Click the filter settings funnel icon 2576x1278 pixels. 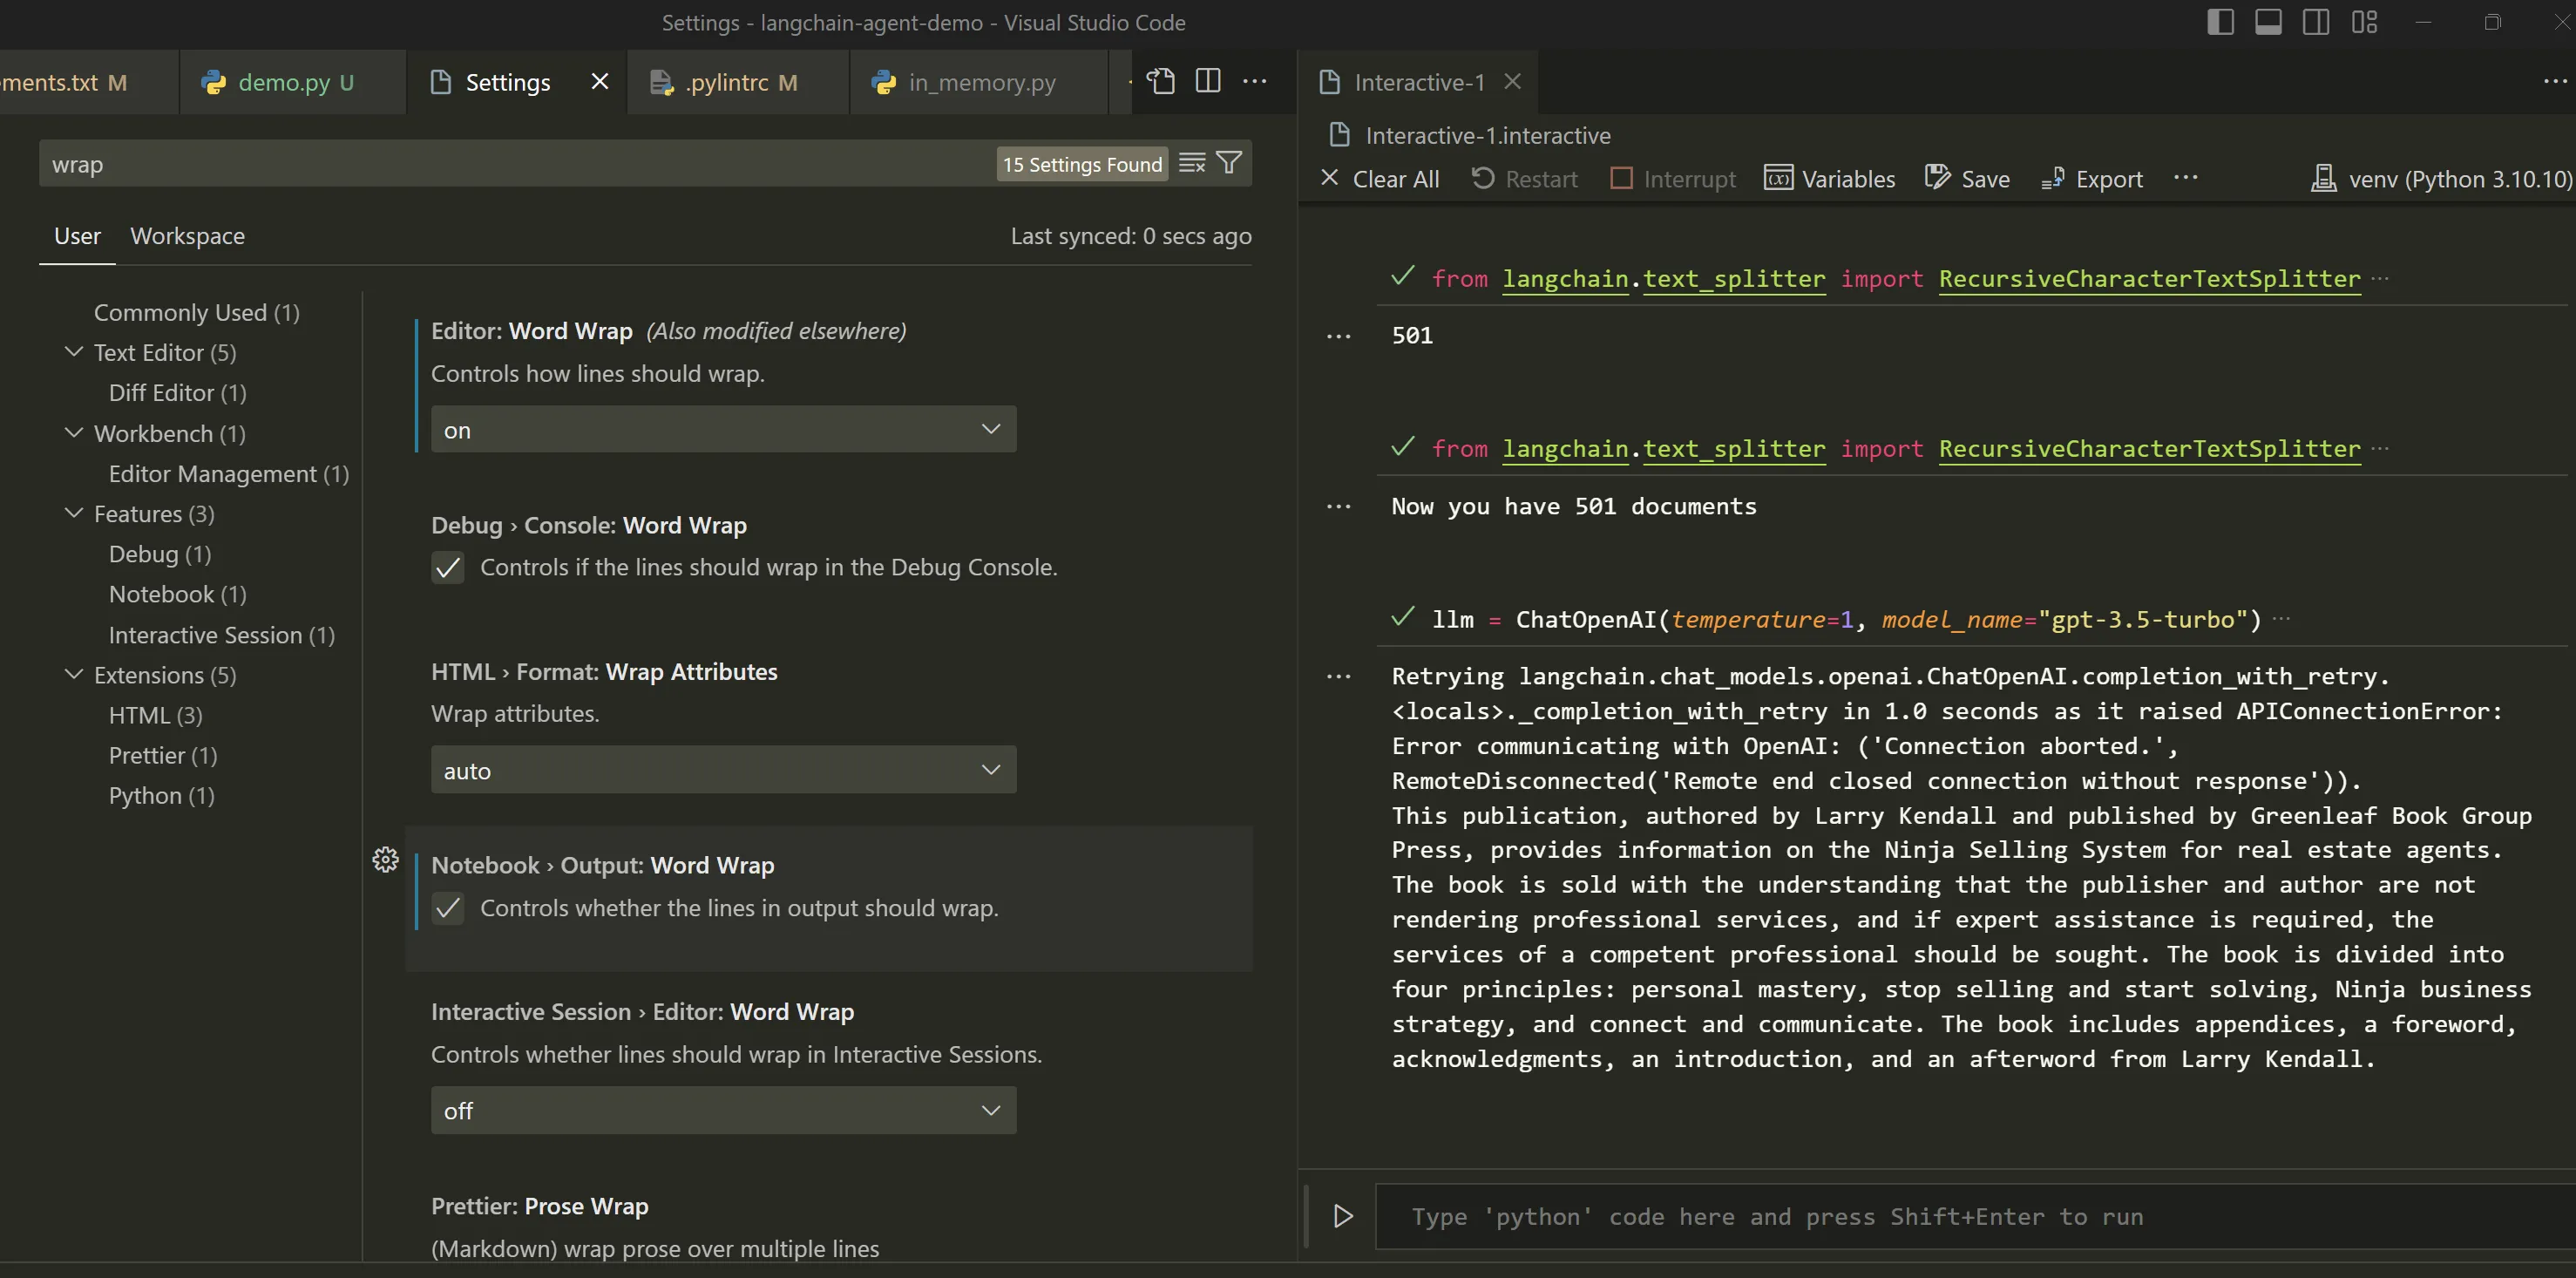click(x=1230, y=163)
